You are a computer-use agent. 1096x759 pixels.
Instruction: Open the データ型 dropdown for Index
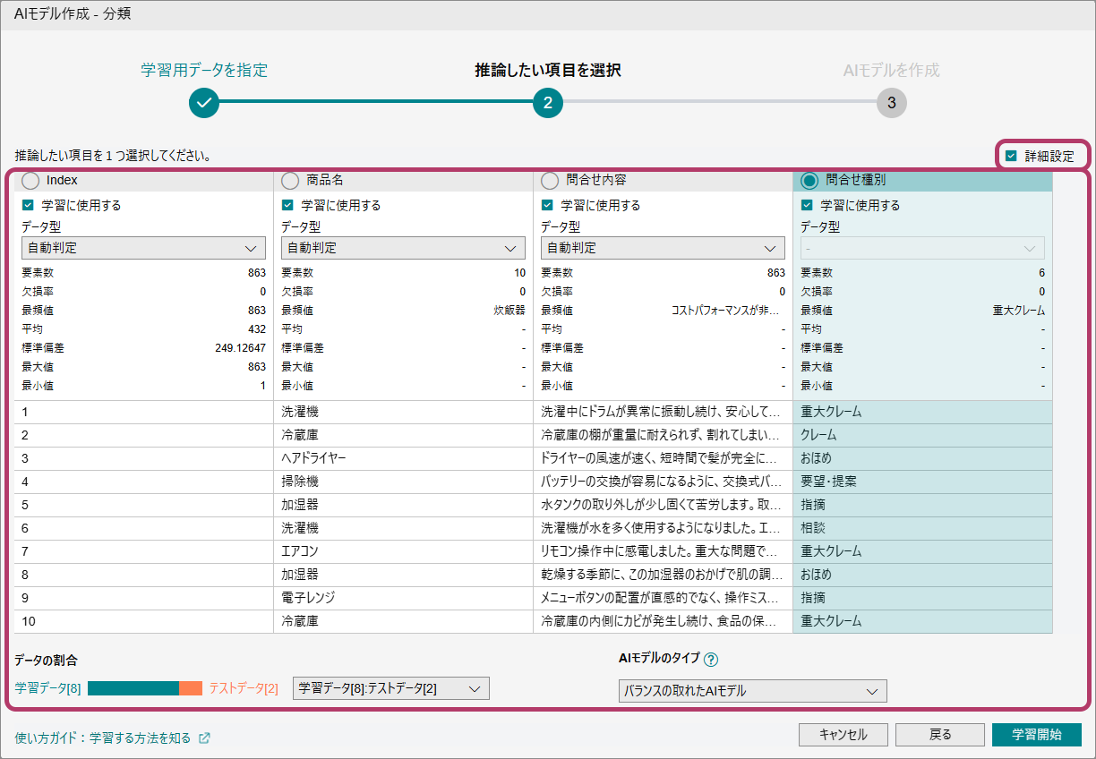[143, 248]
